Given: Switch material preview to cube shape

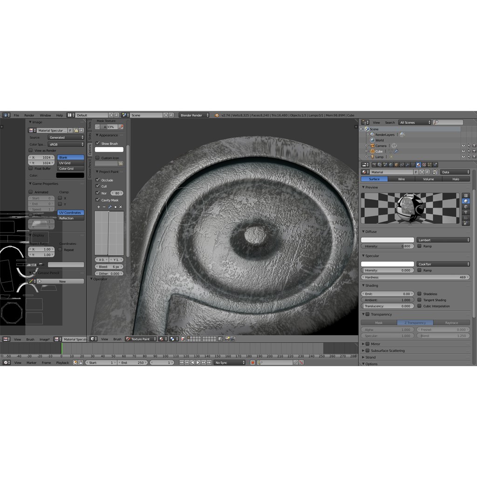Looking at the screenshot, I should [x=466, y=206].
